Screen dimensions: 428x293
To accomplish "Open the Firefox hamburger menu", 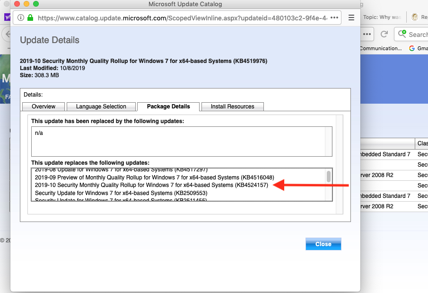I will click(x=351, y=18).
